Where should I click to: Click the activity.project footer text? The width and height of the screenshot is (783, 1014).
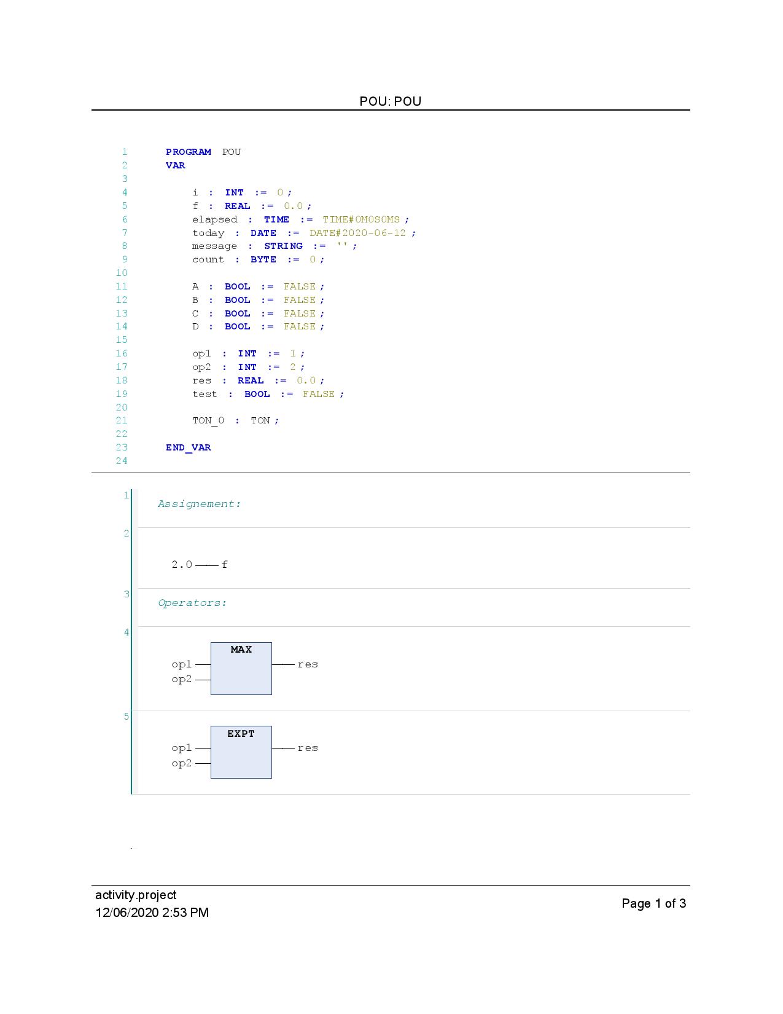(136, 895)
